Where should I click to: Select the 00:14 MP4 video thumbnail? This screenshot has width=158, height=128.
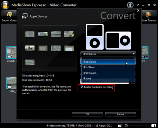145,52
